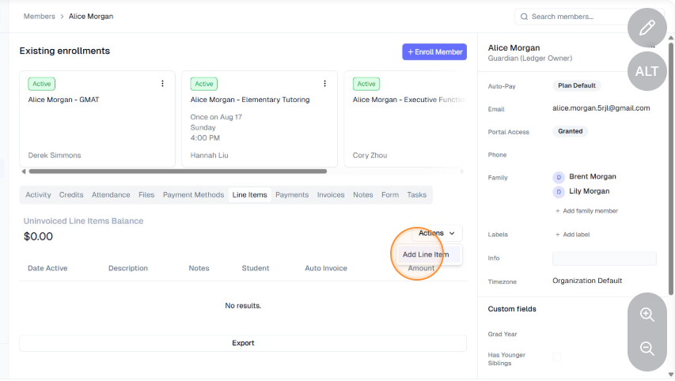
Task: Click Lily Morgan's avatar badge
Action: pyautogui.click(x=559, y=192)
